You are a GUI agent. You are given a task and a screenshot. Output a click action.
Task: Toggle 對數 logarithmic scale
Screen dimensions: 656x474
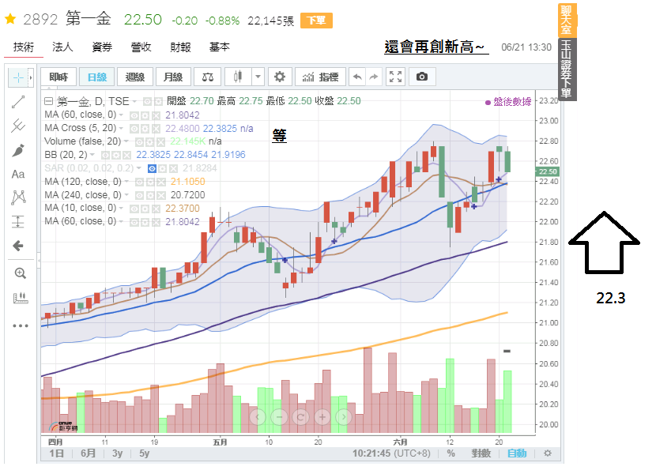[x=481, y=453]
